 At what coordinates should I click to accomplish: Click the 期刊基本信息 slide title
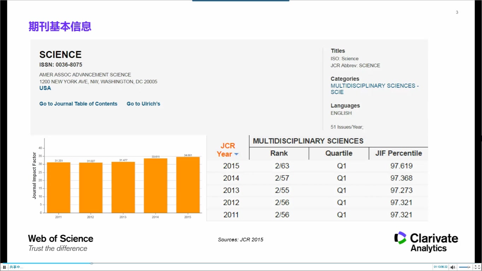(60, 26)
